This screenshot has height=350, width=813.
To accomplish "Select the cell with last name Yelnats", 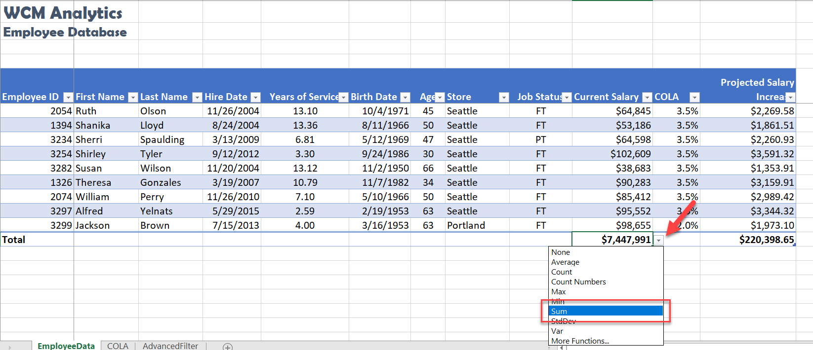I will (170, 211).
